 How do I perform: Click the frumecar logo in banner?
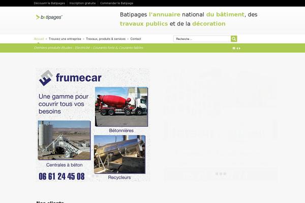(x=70, y=78)
